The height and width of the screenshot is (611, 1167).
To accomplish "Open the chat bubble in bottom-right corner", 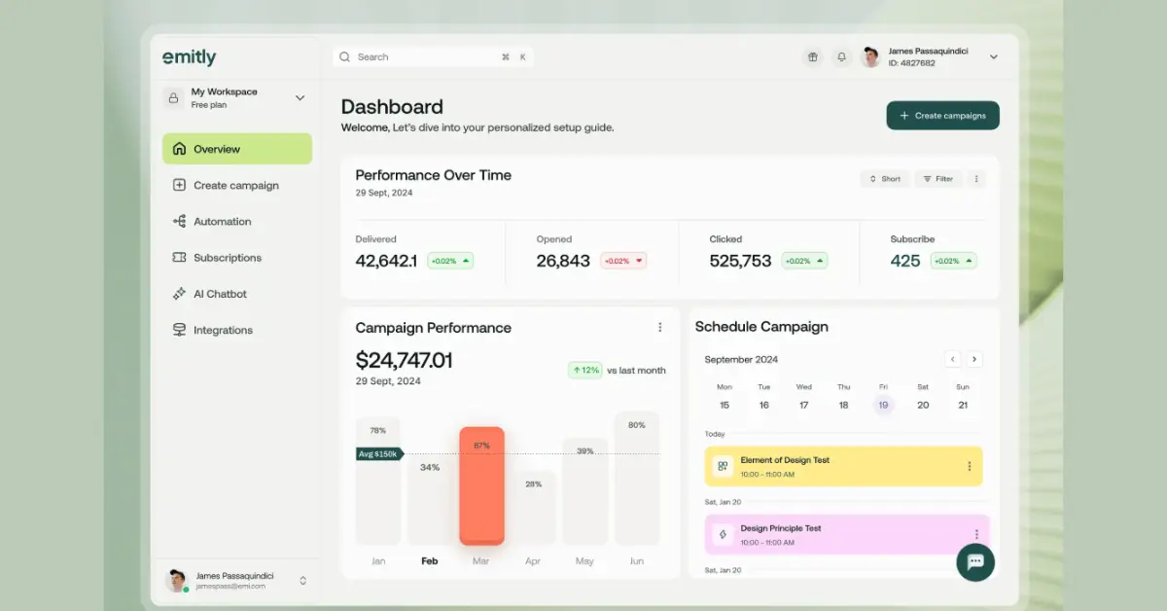I will click(974, 562).
